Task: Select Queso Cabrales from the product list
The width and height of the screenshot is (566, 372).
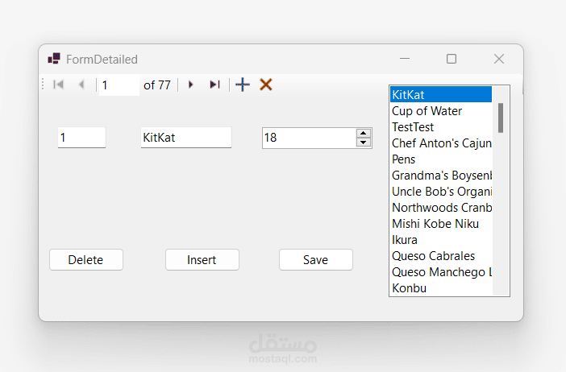Action: (433, 256)
